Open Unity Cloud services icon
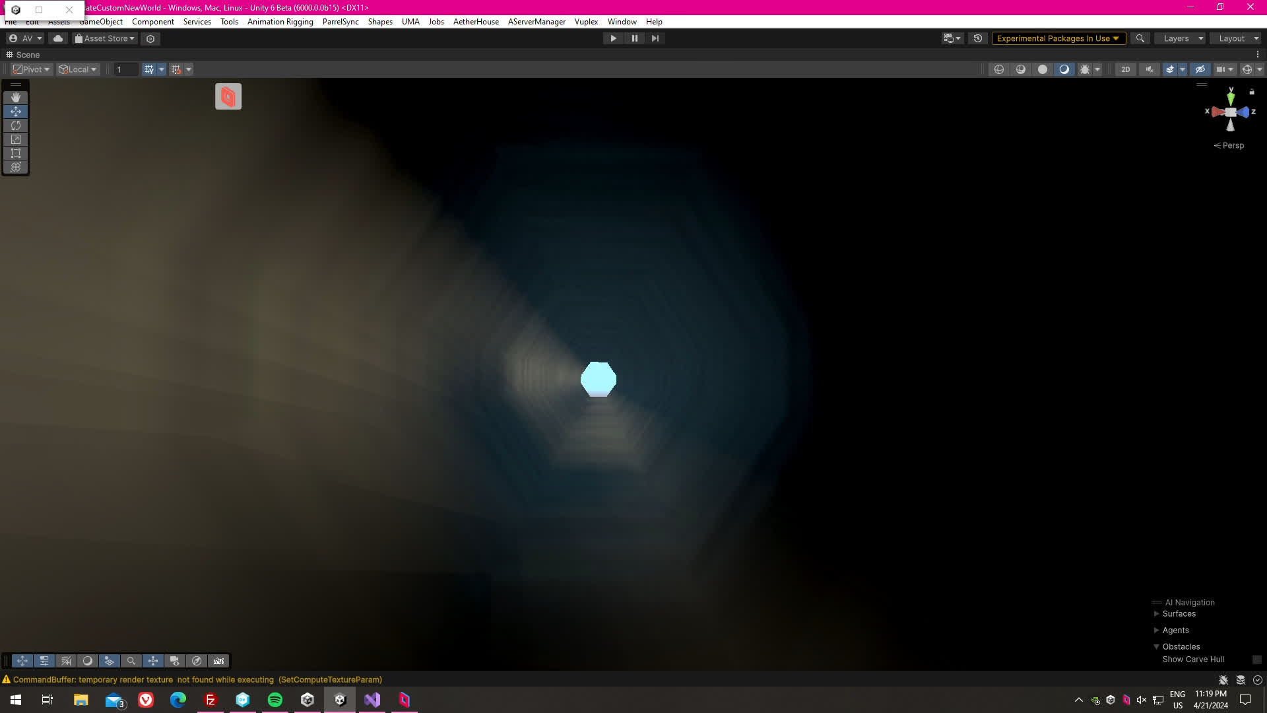The height and width of the screenshot is (713, 1267). [58, 38]
